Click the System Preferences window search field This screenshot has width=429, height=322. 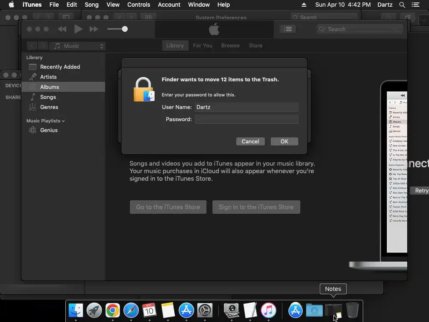pos(325,17)
